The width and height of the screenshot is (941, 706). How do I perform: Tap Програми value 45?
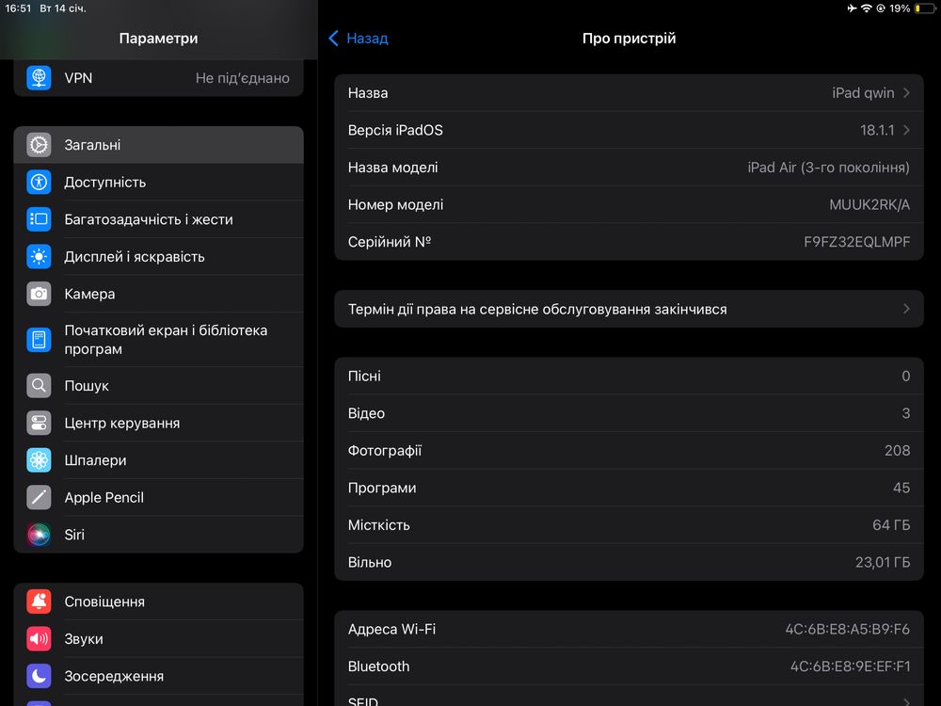click(x=901, y=488)
